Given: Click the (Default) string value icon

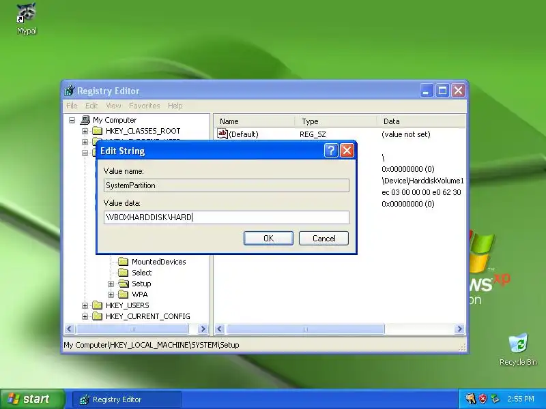Looking at the screenshot, I should (222, 134).
